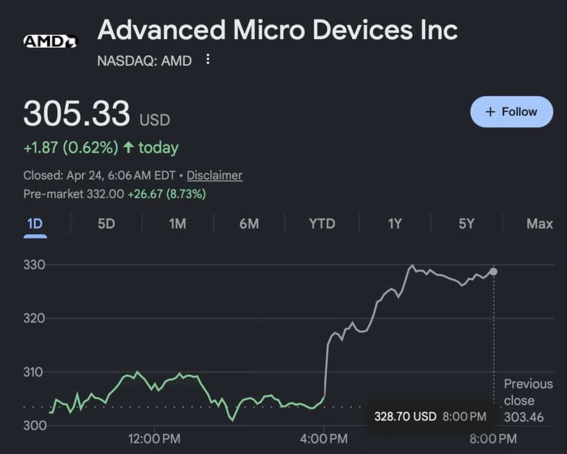Show the 1M chart range
The height and width of the screenshot is (454, 567).
tap(177, 224)
